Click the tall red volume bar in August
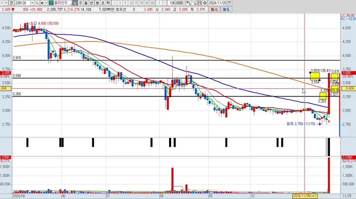 pos(173,180)
